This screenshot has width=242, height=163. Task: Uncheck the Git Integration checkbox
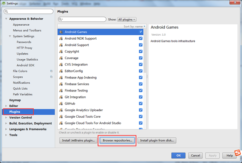point(141,97)
